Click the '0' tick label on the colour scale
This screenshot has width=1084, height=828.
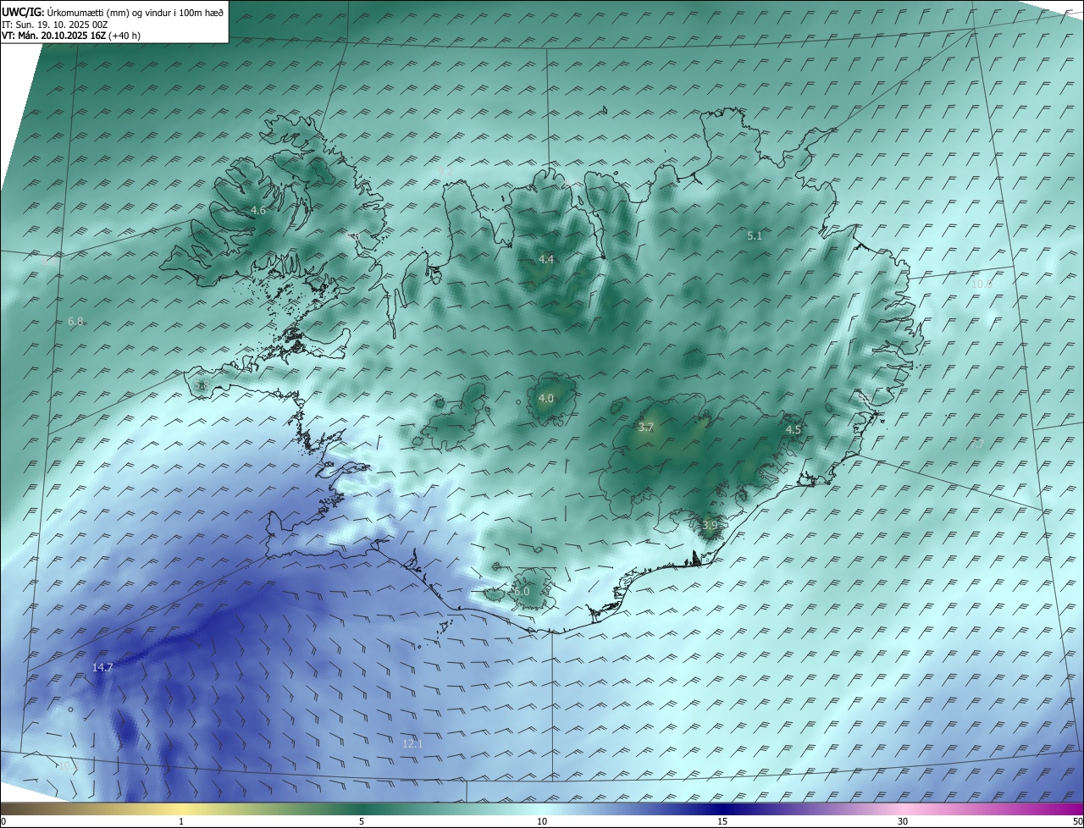pos(3,821)
